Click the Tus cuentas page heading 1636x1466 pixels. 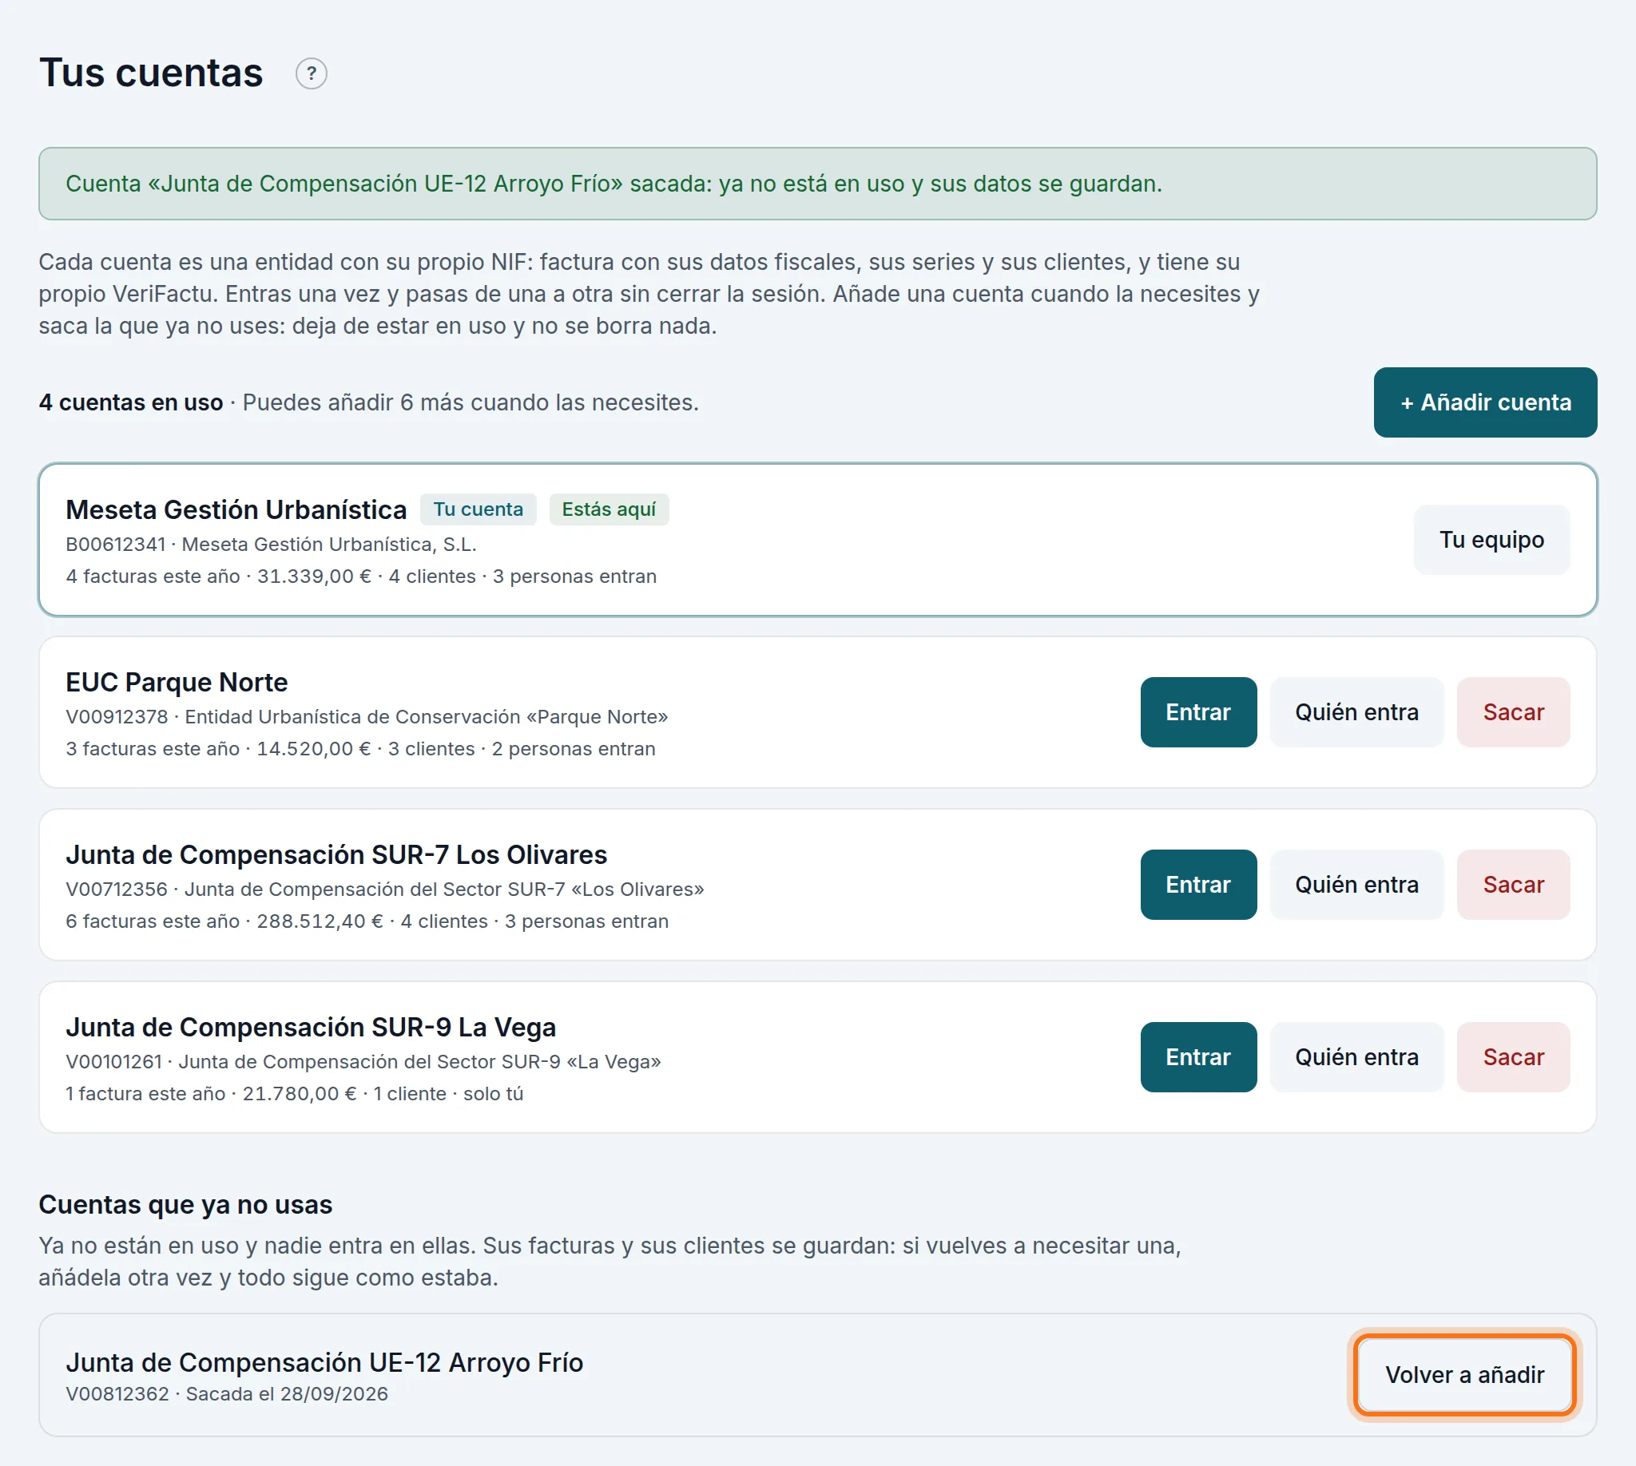tap(151, 73)
